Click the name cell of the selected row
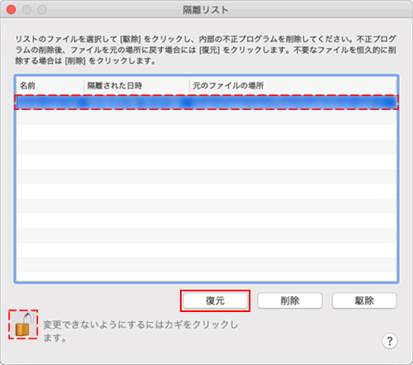The image size is (413, 365). coord(50,103)
